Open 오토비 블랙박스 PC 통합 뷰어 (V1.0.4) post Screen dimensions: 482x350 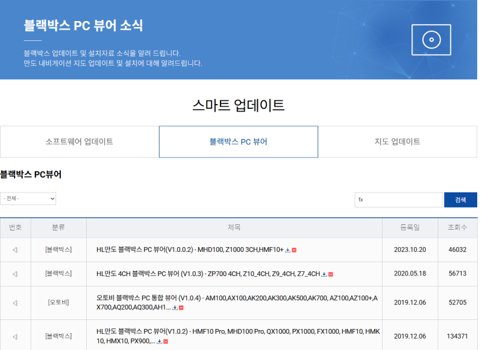pos(237,302)
